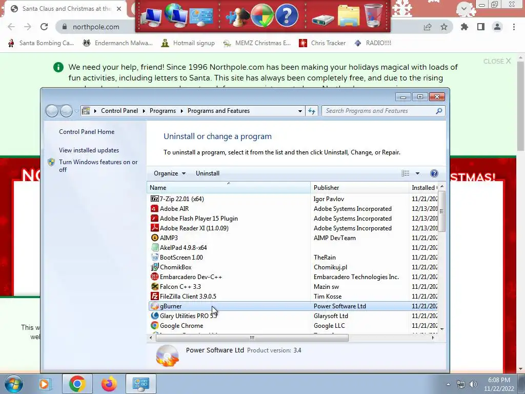Show hidden tray icons arrow
The height and width of the screenshot is (394, 525).
(x=448, y=384)
